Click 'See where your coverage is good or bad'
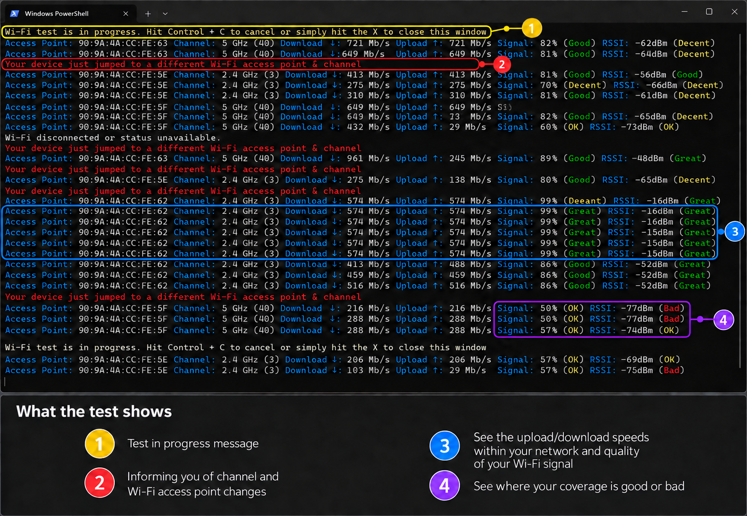747x516 pixels. pyautogui.click(x=579, y=486)
